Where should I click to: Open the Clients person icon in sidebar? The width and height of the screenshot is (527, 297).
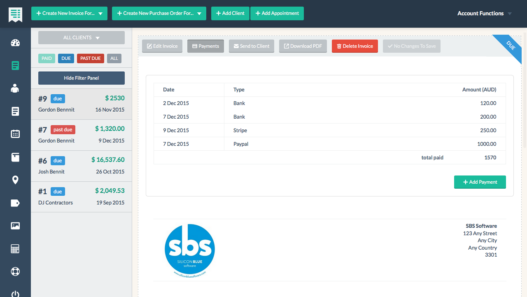pos(15,88)
